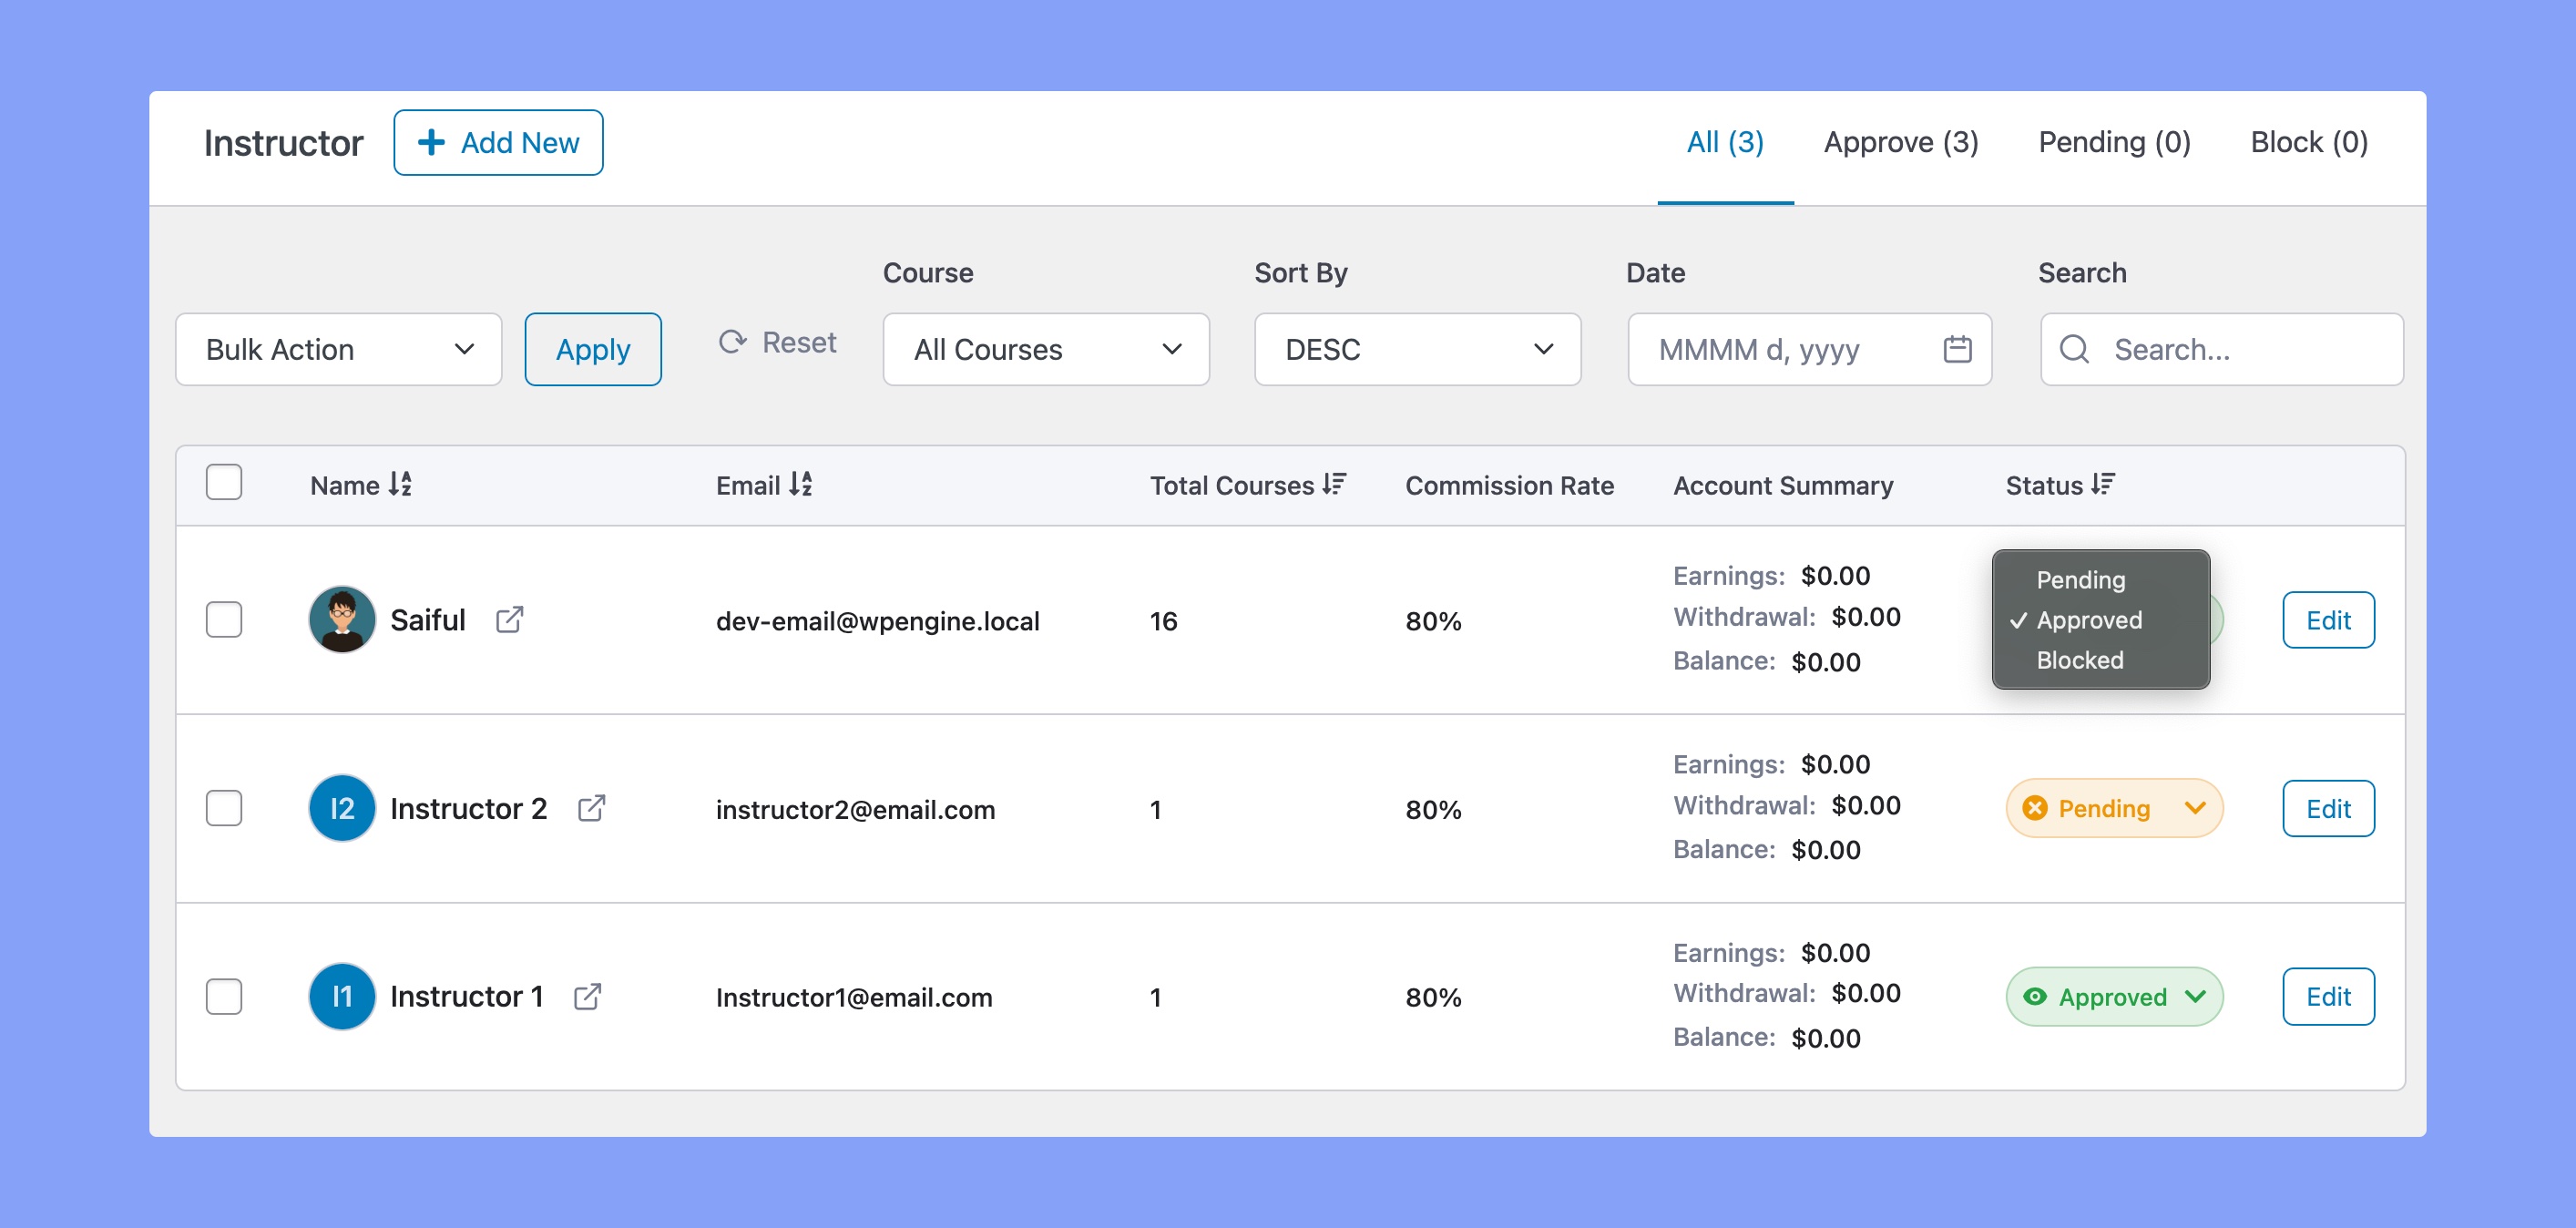The image size is (2576, 1228).
Task: Click total courses value 16
Action: pos(1163,621)
